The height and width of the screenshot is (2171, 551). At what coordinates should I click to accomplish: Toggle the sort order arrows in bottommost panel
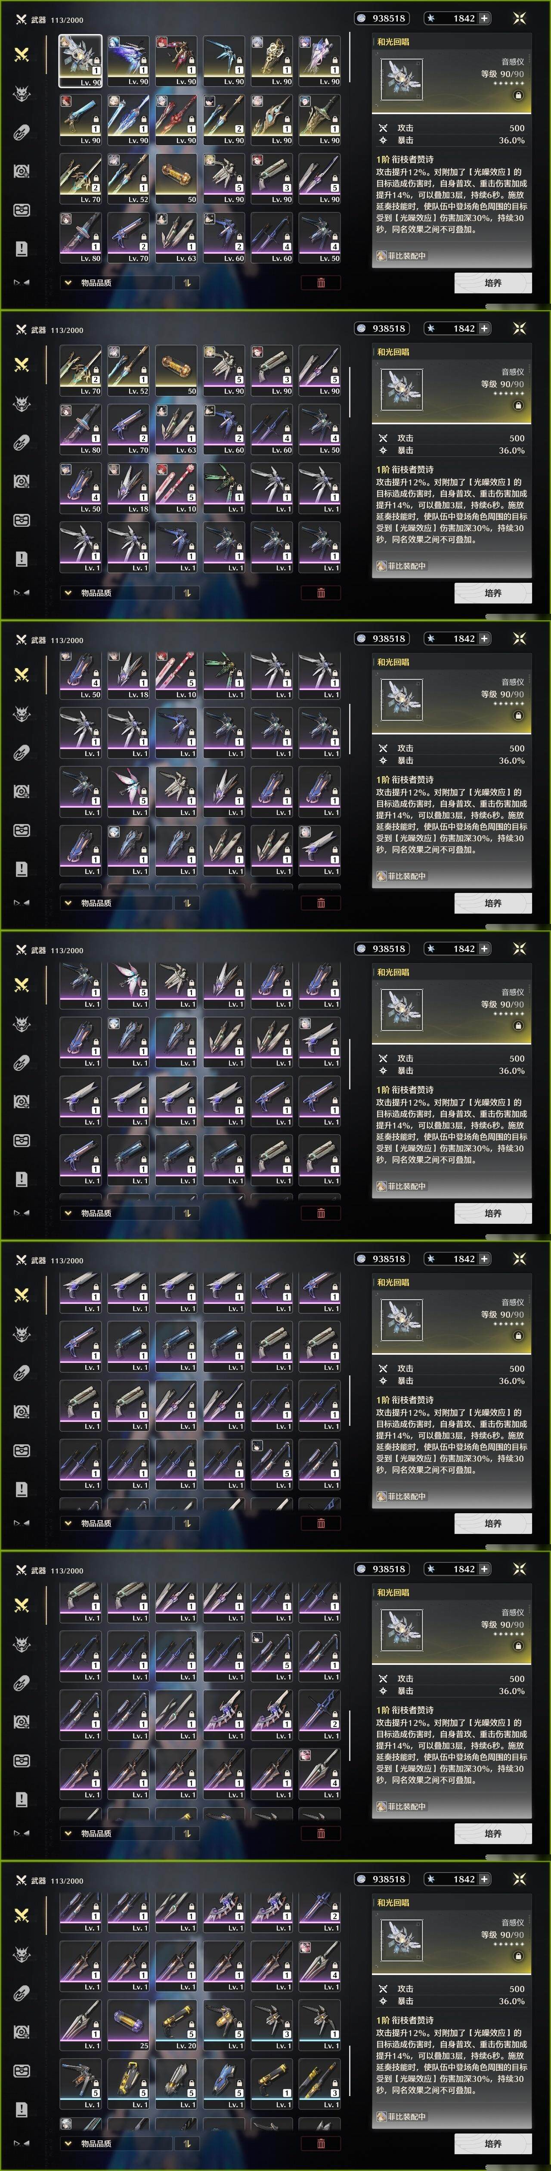coord(187,2143)
